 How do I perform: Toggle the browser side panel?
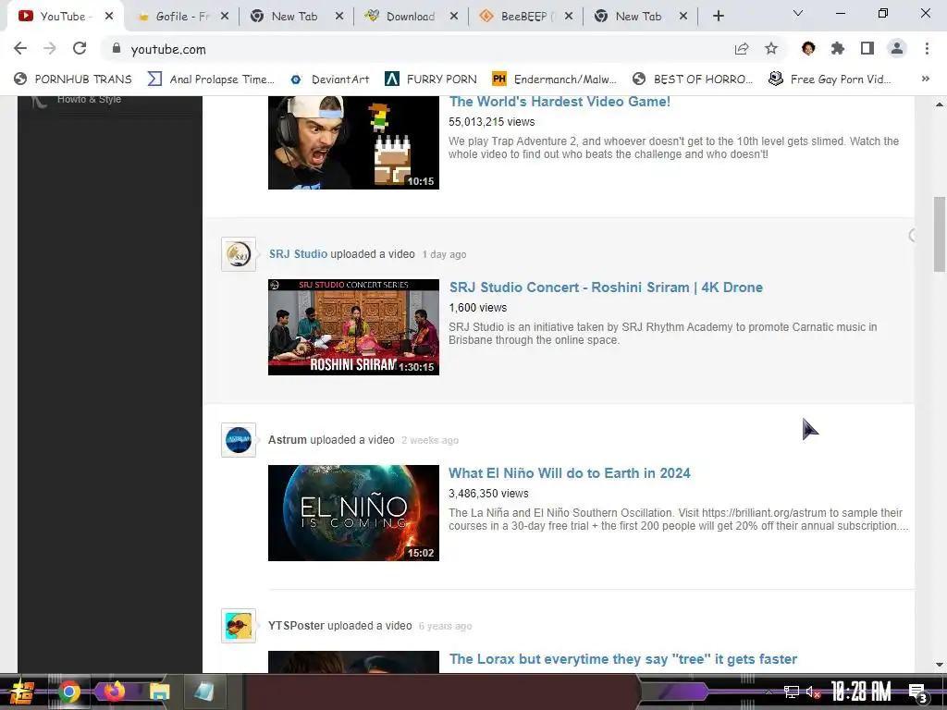[867, 48]
